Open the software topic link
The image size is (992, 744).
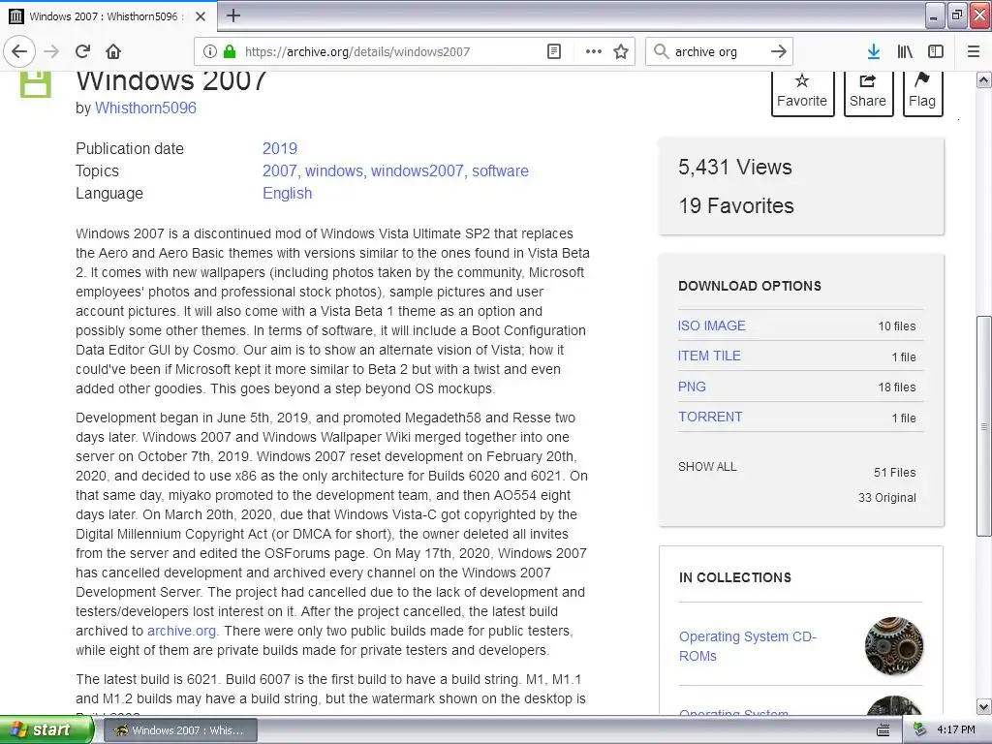[x=500, y=170]
